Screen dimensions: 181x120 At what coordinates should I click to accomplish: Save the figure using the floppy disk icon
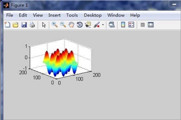(24, 25)
